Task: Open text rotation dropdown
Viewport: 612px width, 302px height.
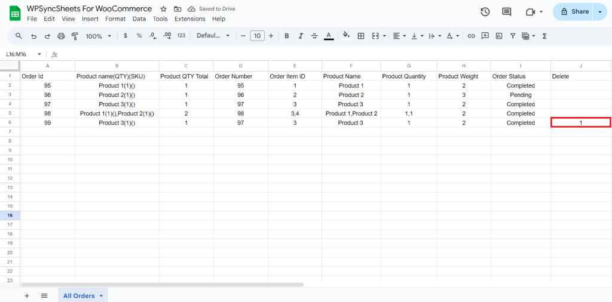Action: 453,36
